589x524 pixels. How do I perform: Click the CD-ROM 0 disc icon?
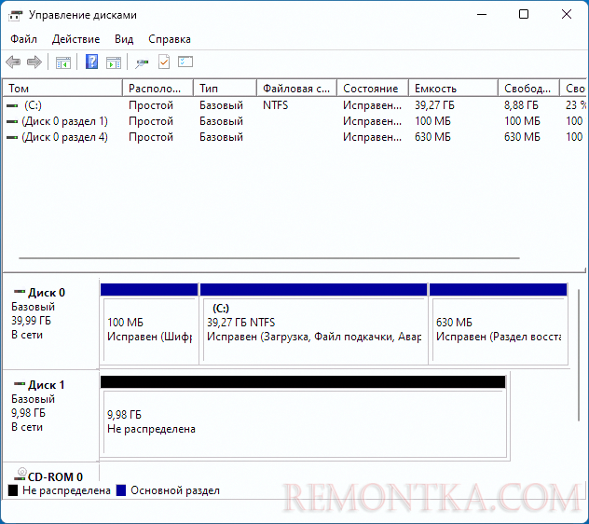click(x=21, y=474)
